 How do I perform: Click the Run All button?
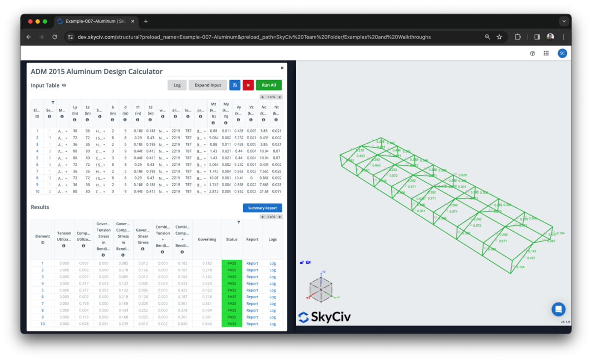268,85
